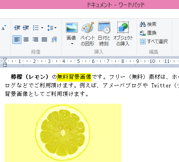
Task: Click the increase indent icon
Action: tap(26, 28)
